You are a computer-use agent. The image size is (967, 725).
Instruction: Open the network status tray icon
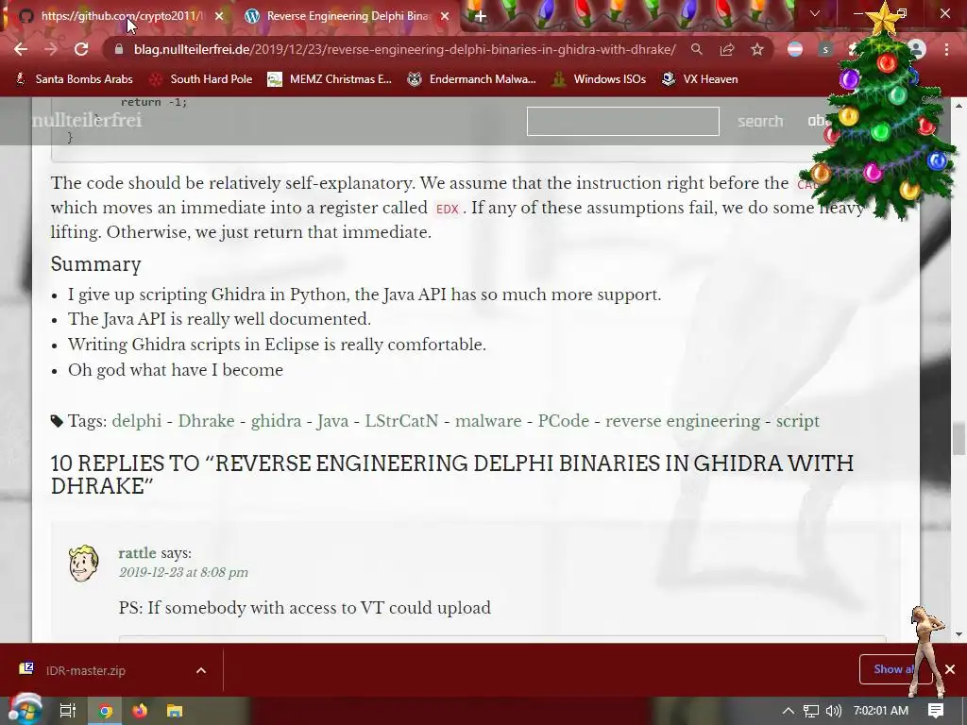(x=811, y=711)
